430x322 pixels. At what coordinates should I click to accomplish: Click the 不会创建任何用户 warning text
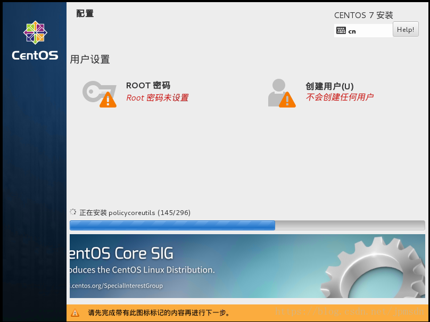(340, 97)
